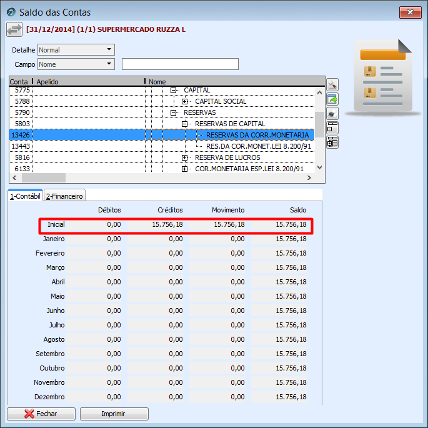
Task: Click the printer icon beside the account grid
Action: (332, 113)
